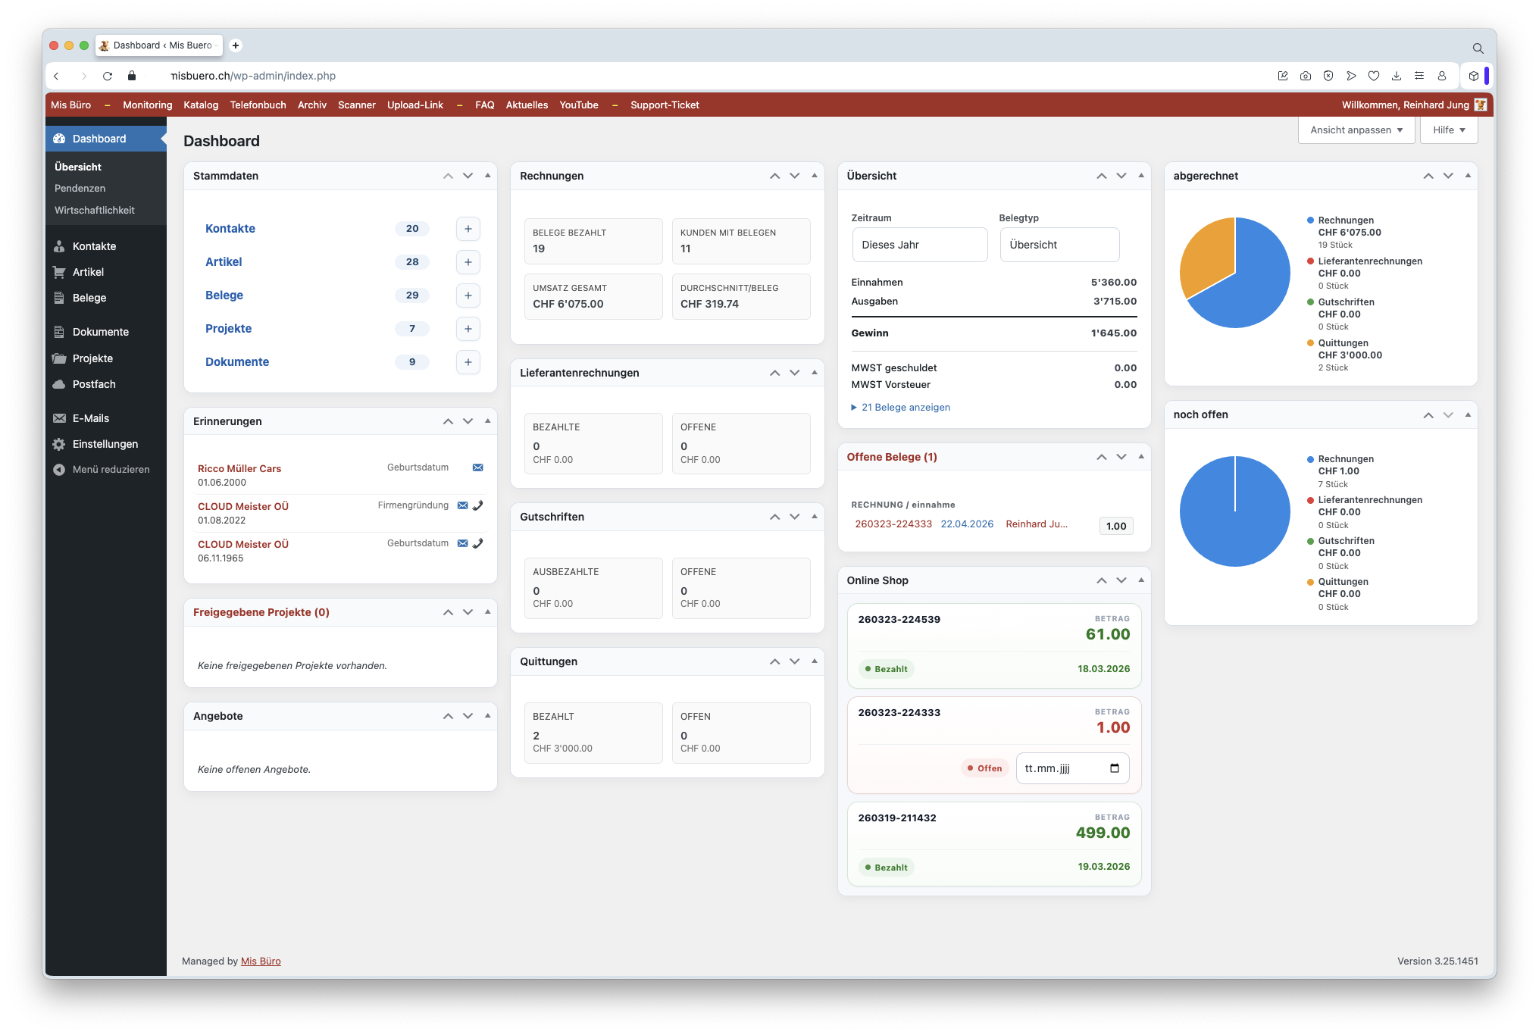Click the plus icon next to Kontakte

pos(468,229)
